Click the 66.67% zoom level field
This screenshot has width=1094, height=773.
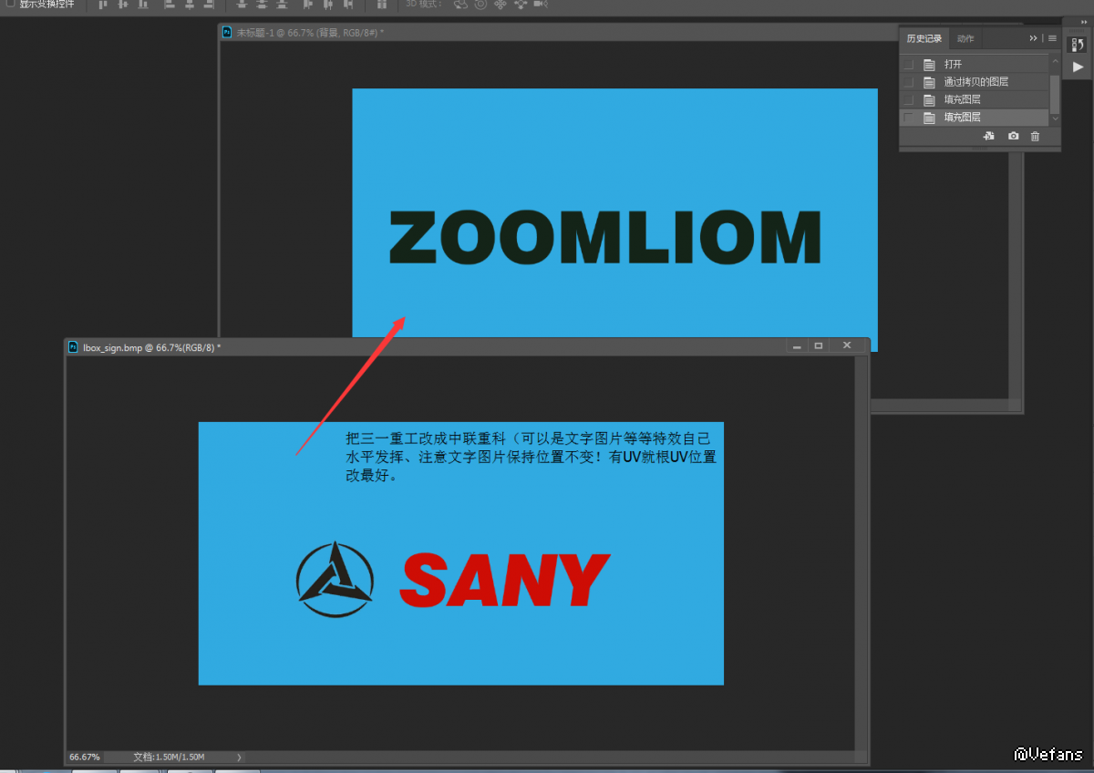[85, 757]
